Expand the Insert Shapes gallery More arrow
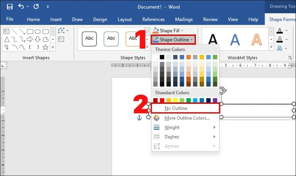The height and width of the screenshot is (176, 296). [53, 47]
